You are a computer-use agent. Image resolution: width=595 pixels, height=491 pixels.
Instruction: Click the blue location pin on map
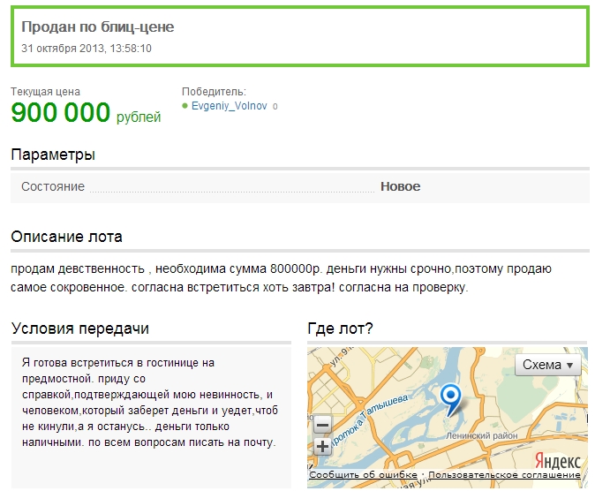[x=451, y=397]
